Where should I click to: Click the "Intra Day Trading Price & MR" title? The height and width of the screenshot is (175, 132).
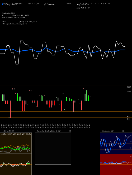[x=49, y=131]
